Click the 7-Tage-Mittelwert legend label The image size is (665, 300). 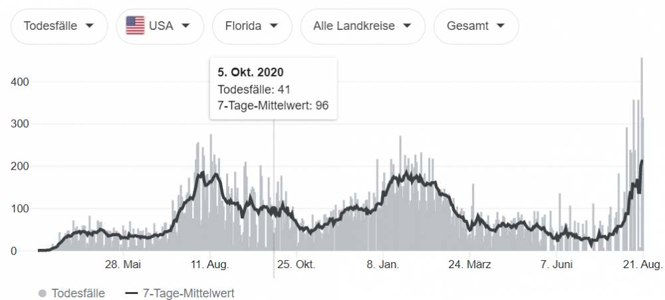coord(187,293)
